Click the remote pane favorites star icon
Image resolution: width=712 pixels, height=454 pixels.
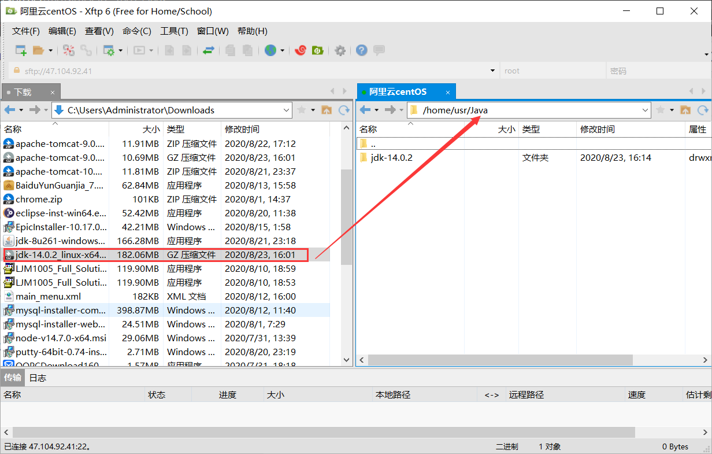point(661,110)
